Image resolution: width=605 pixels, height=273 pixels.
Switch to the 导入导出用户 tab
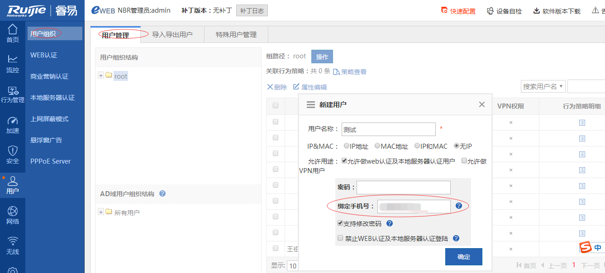(172, 34)
